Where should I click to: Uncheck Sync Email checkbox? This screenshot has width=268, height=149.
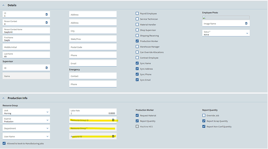tap(137, 80)
